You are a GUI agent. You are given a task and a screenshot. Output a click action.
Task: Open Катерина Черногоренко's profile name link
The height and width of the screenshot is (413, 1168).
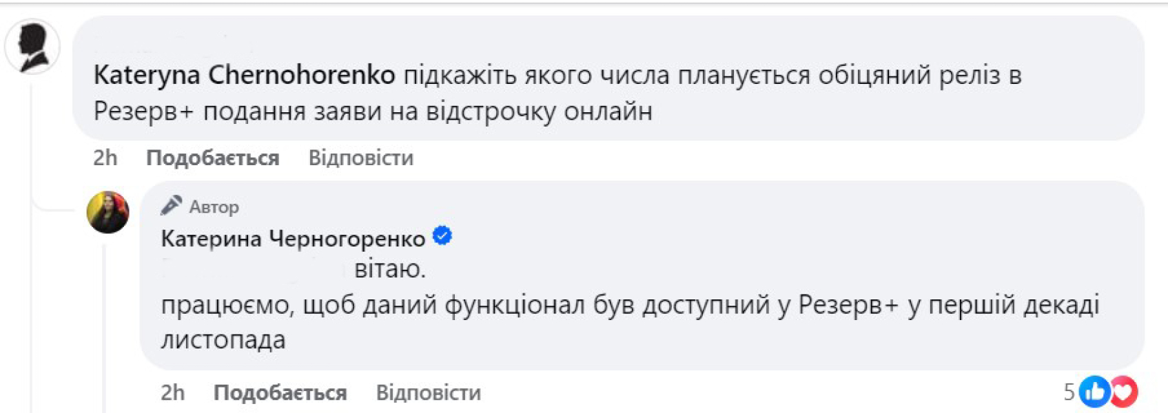292,239
